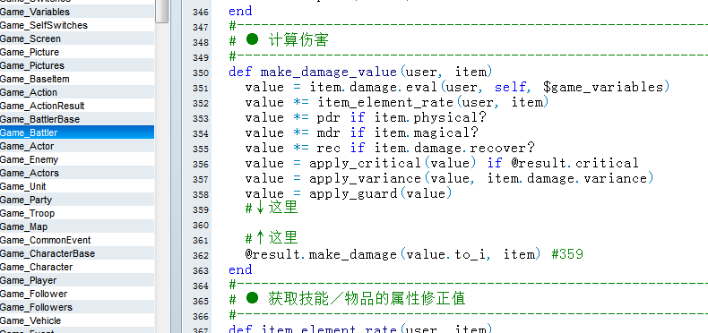Image resolution: width=708 pixels, height=333 pixels.
Task: Click the #359 trailing comment
Action: (x=567, y=254)
